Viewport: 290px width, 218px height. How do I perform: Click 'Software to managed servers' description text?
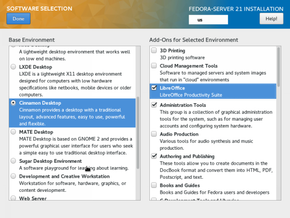[x=213, y=76]
